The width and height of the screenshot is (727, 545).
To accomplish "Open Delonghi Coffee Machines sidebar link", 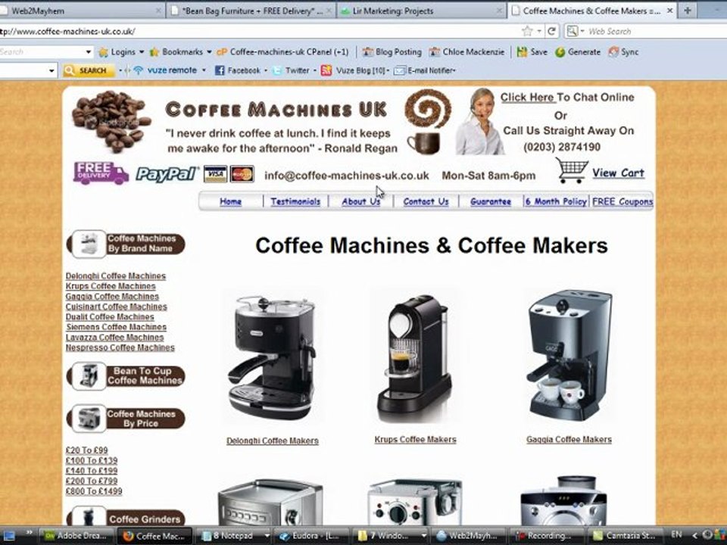I will [115, 276].
